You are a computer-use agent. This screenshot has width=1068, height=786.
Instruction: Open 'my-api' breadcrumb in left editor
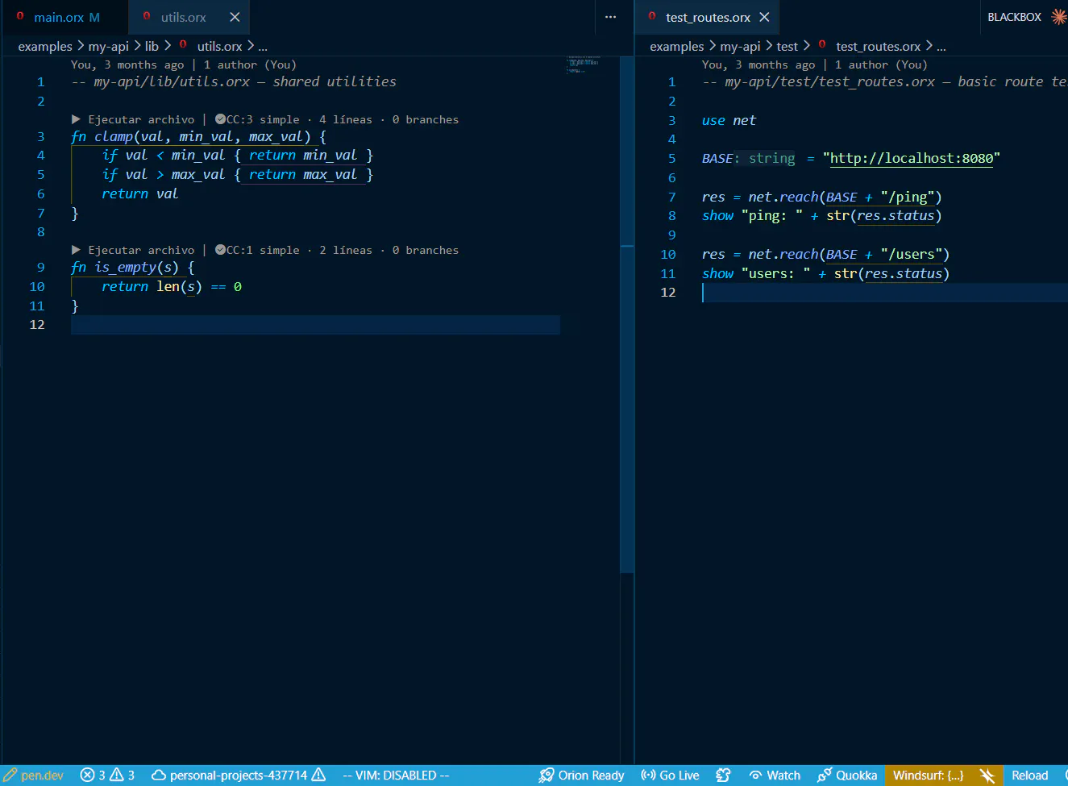pos(109,47)
